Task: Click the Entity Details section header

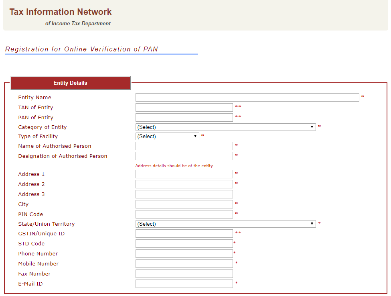Action: click(71, 83)
